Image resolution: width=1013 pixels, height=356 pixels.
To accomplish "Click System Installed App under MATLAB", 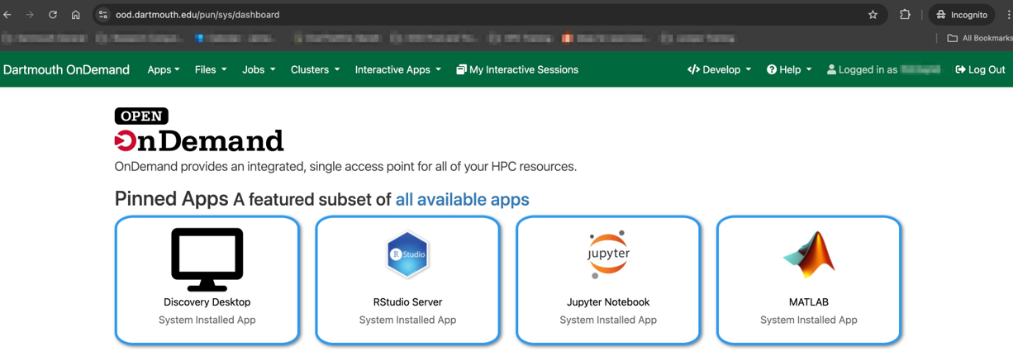I will 809,320.
